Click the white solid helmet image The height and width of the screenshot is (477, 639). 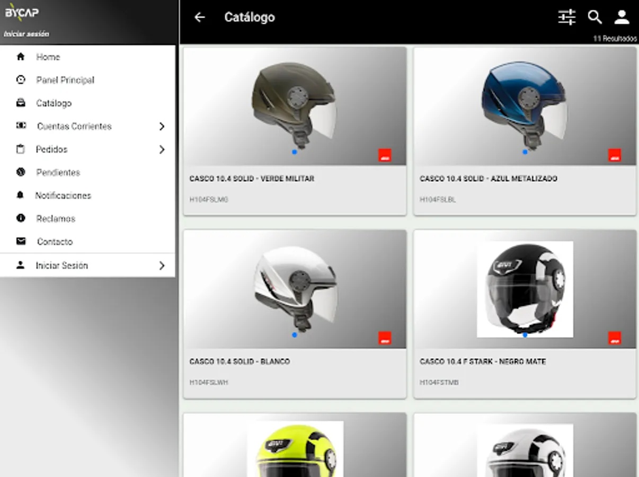click(295, 288)
